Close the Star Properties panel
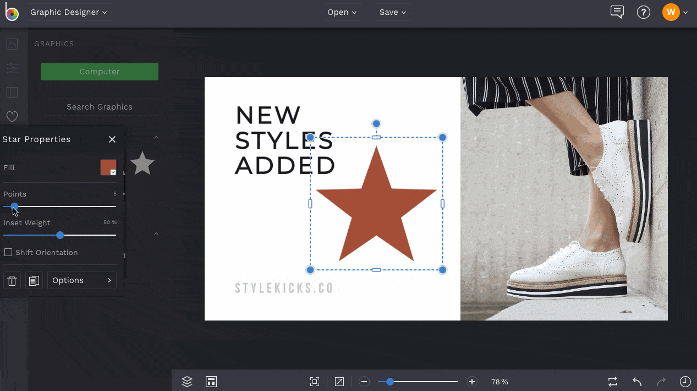This screenshot has width=697, height=391. (x=112, y=139)
